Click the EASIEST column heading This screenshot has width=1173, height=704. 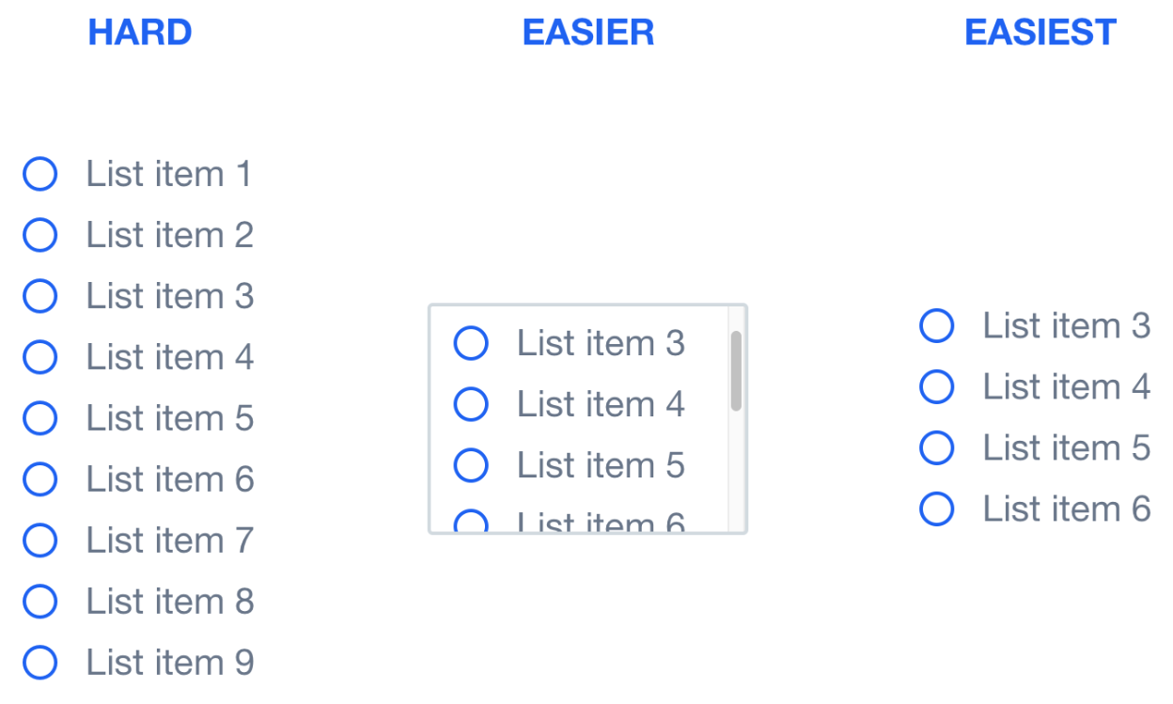pos(1040,32)
